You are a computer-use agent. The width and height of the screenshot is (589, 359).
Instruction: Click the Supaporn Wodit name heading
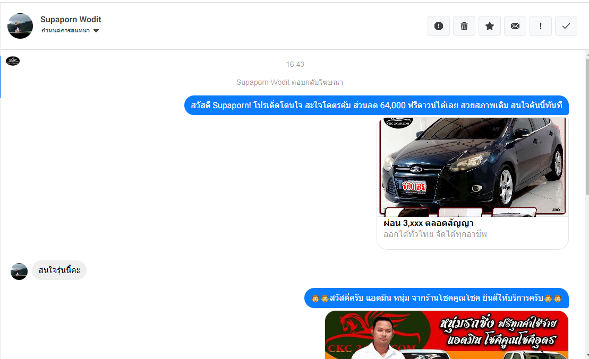click(x=71, y=20)
